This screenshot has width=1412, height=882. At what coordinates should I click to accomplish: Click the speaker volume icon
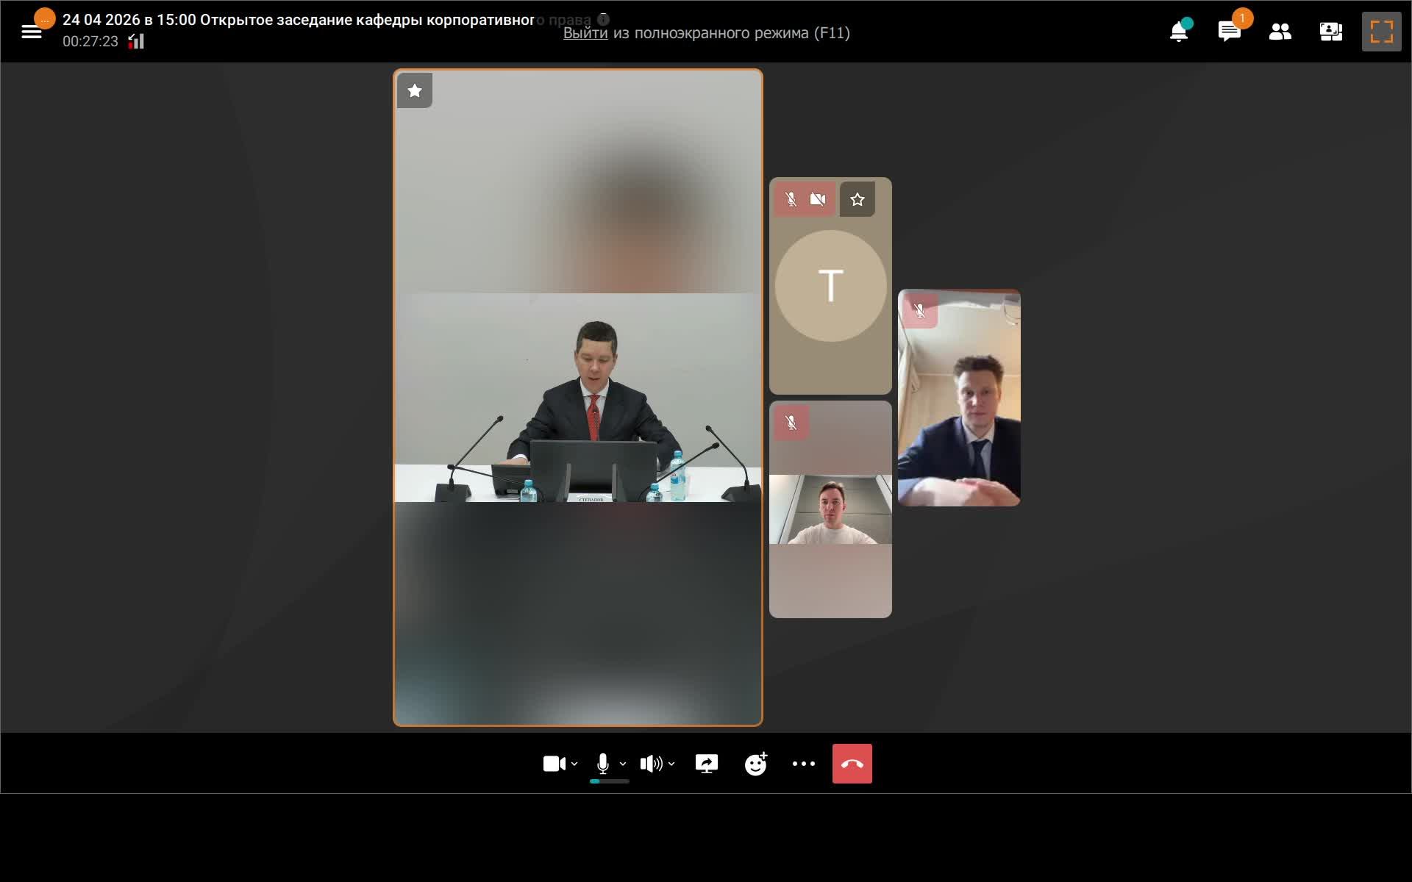[650, 764]
